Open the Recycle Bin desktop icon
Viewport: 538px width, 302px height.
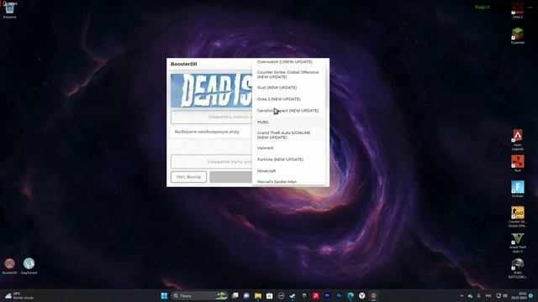9,9
